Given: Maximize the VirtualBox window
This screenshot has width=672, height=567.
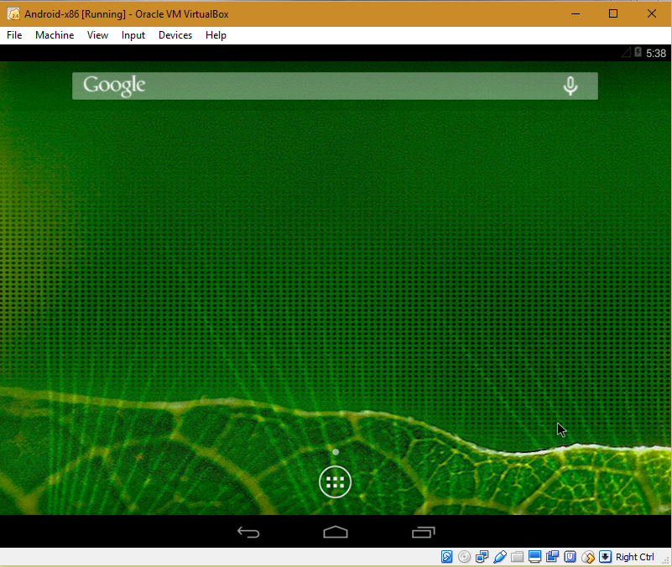Looking at the screenshot, I should coord(613,13).
